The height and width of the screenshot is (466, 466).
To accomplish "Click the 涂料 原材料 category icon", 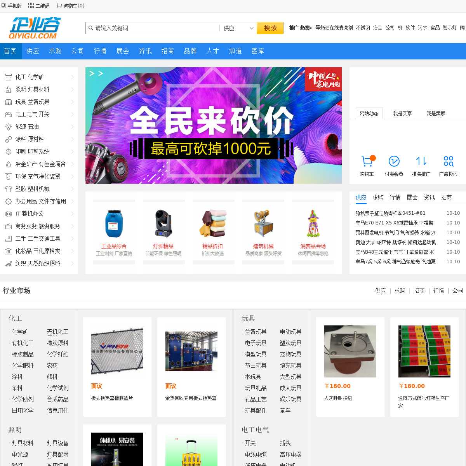I will point(9,139).
